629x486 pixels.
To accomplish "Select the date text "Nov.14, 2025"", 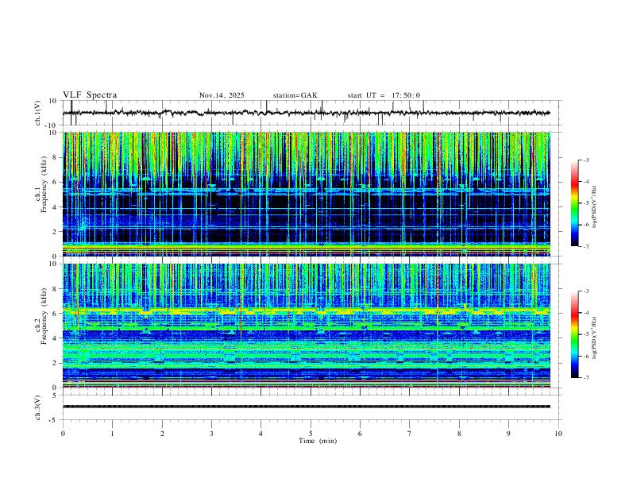I will click(x=222, y=95).
